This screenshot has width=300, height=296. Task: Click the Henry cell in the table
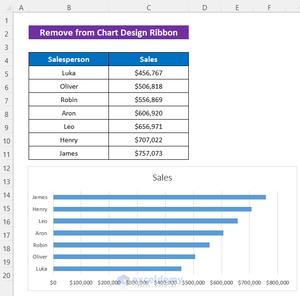69,140
